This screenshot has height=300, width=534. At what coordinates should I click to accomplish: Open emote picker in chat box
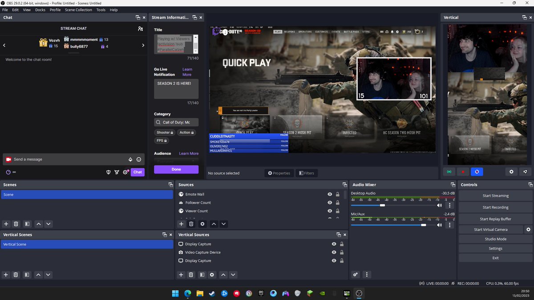coord(139,160)
